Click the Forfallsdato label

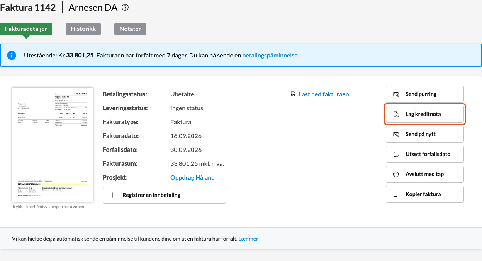pyautogui.click(x=120, y=150)
